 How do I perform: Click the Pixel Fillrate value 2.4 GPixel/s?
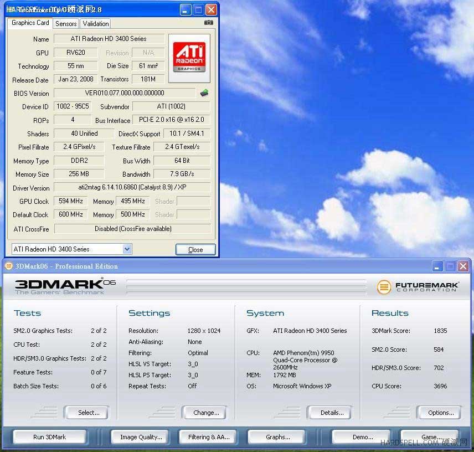tap(79, 147)
